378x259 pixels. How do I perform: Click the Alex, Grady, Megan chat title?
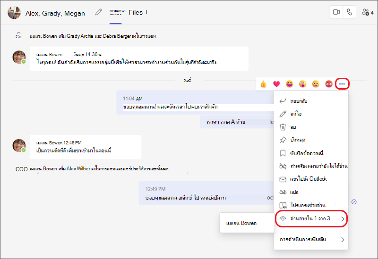55,13
